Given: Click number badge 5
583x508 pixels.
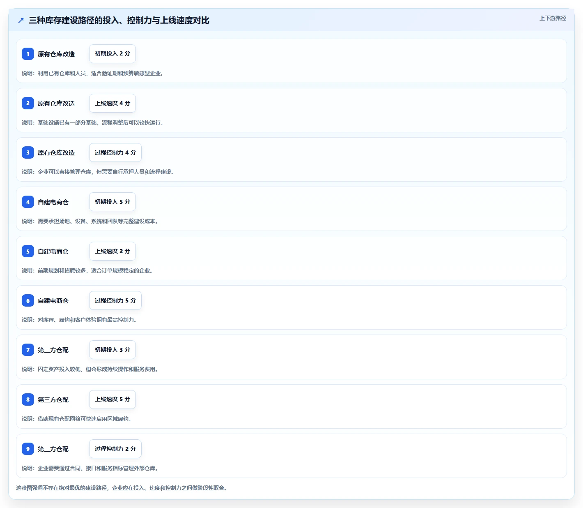Looking at the screenshot, I should 28,251.
